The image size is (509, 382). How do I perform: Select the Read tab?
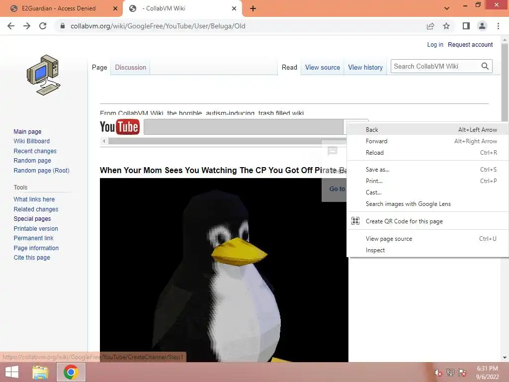pyautogui.click(x=289, y=67)
